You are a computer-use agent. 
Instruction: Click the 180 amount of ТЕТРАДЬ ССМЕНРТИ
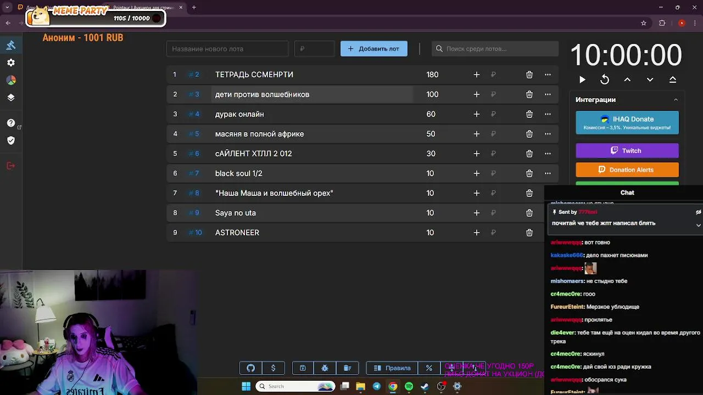432,75
